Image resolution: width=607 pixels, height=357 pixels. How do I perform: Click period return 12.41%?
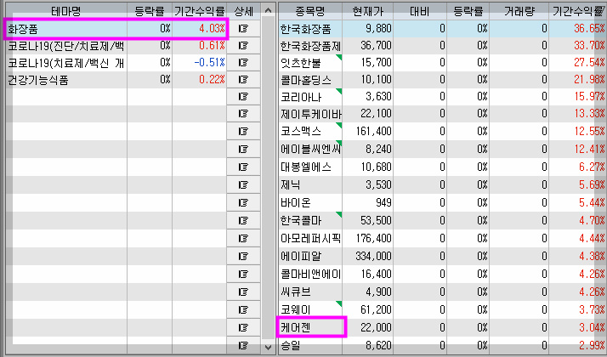tap(589, 149)
